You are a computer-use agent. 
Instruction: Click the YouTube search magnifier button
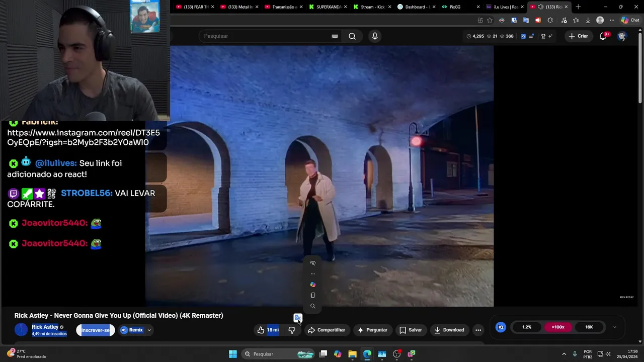(352, 36)
